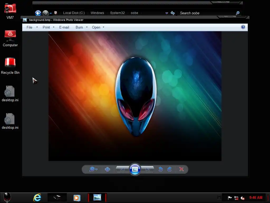Launch Windows Media Player from taskbar
Screen dimensions: 270x203
pyautogui.click(x=77, y=198)
